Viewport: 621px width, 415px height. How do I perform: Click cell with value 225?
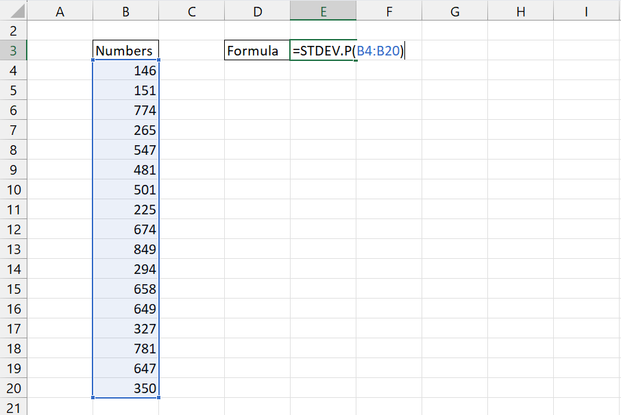[125, 210]
